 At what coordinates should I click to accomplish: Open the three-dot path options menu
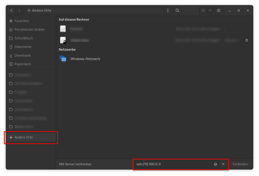168,11
